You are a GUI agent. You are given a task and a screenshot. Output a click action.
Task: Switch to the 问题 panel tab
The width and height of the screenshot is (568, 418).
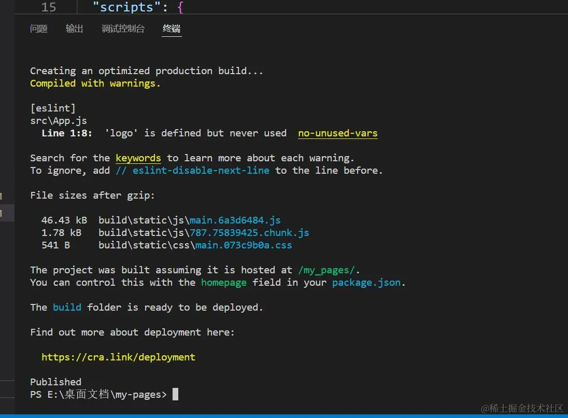pyautogui.click(x=39, y=29)
